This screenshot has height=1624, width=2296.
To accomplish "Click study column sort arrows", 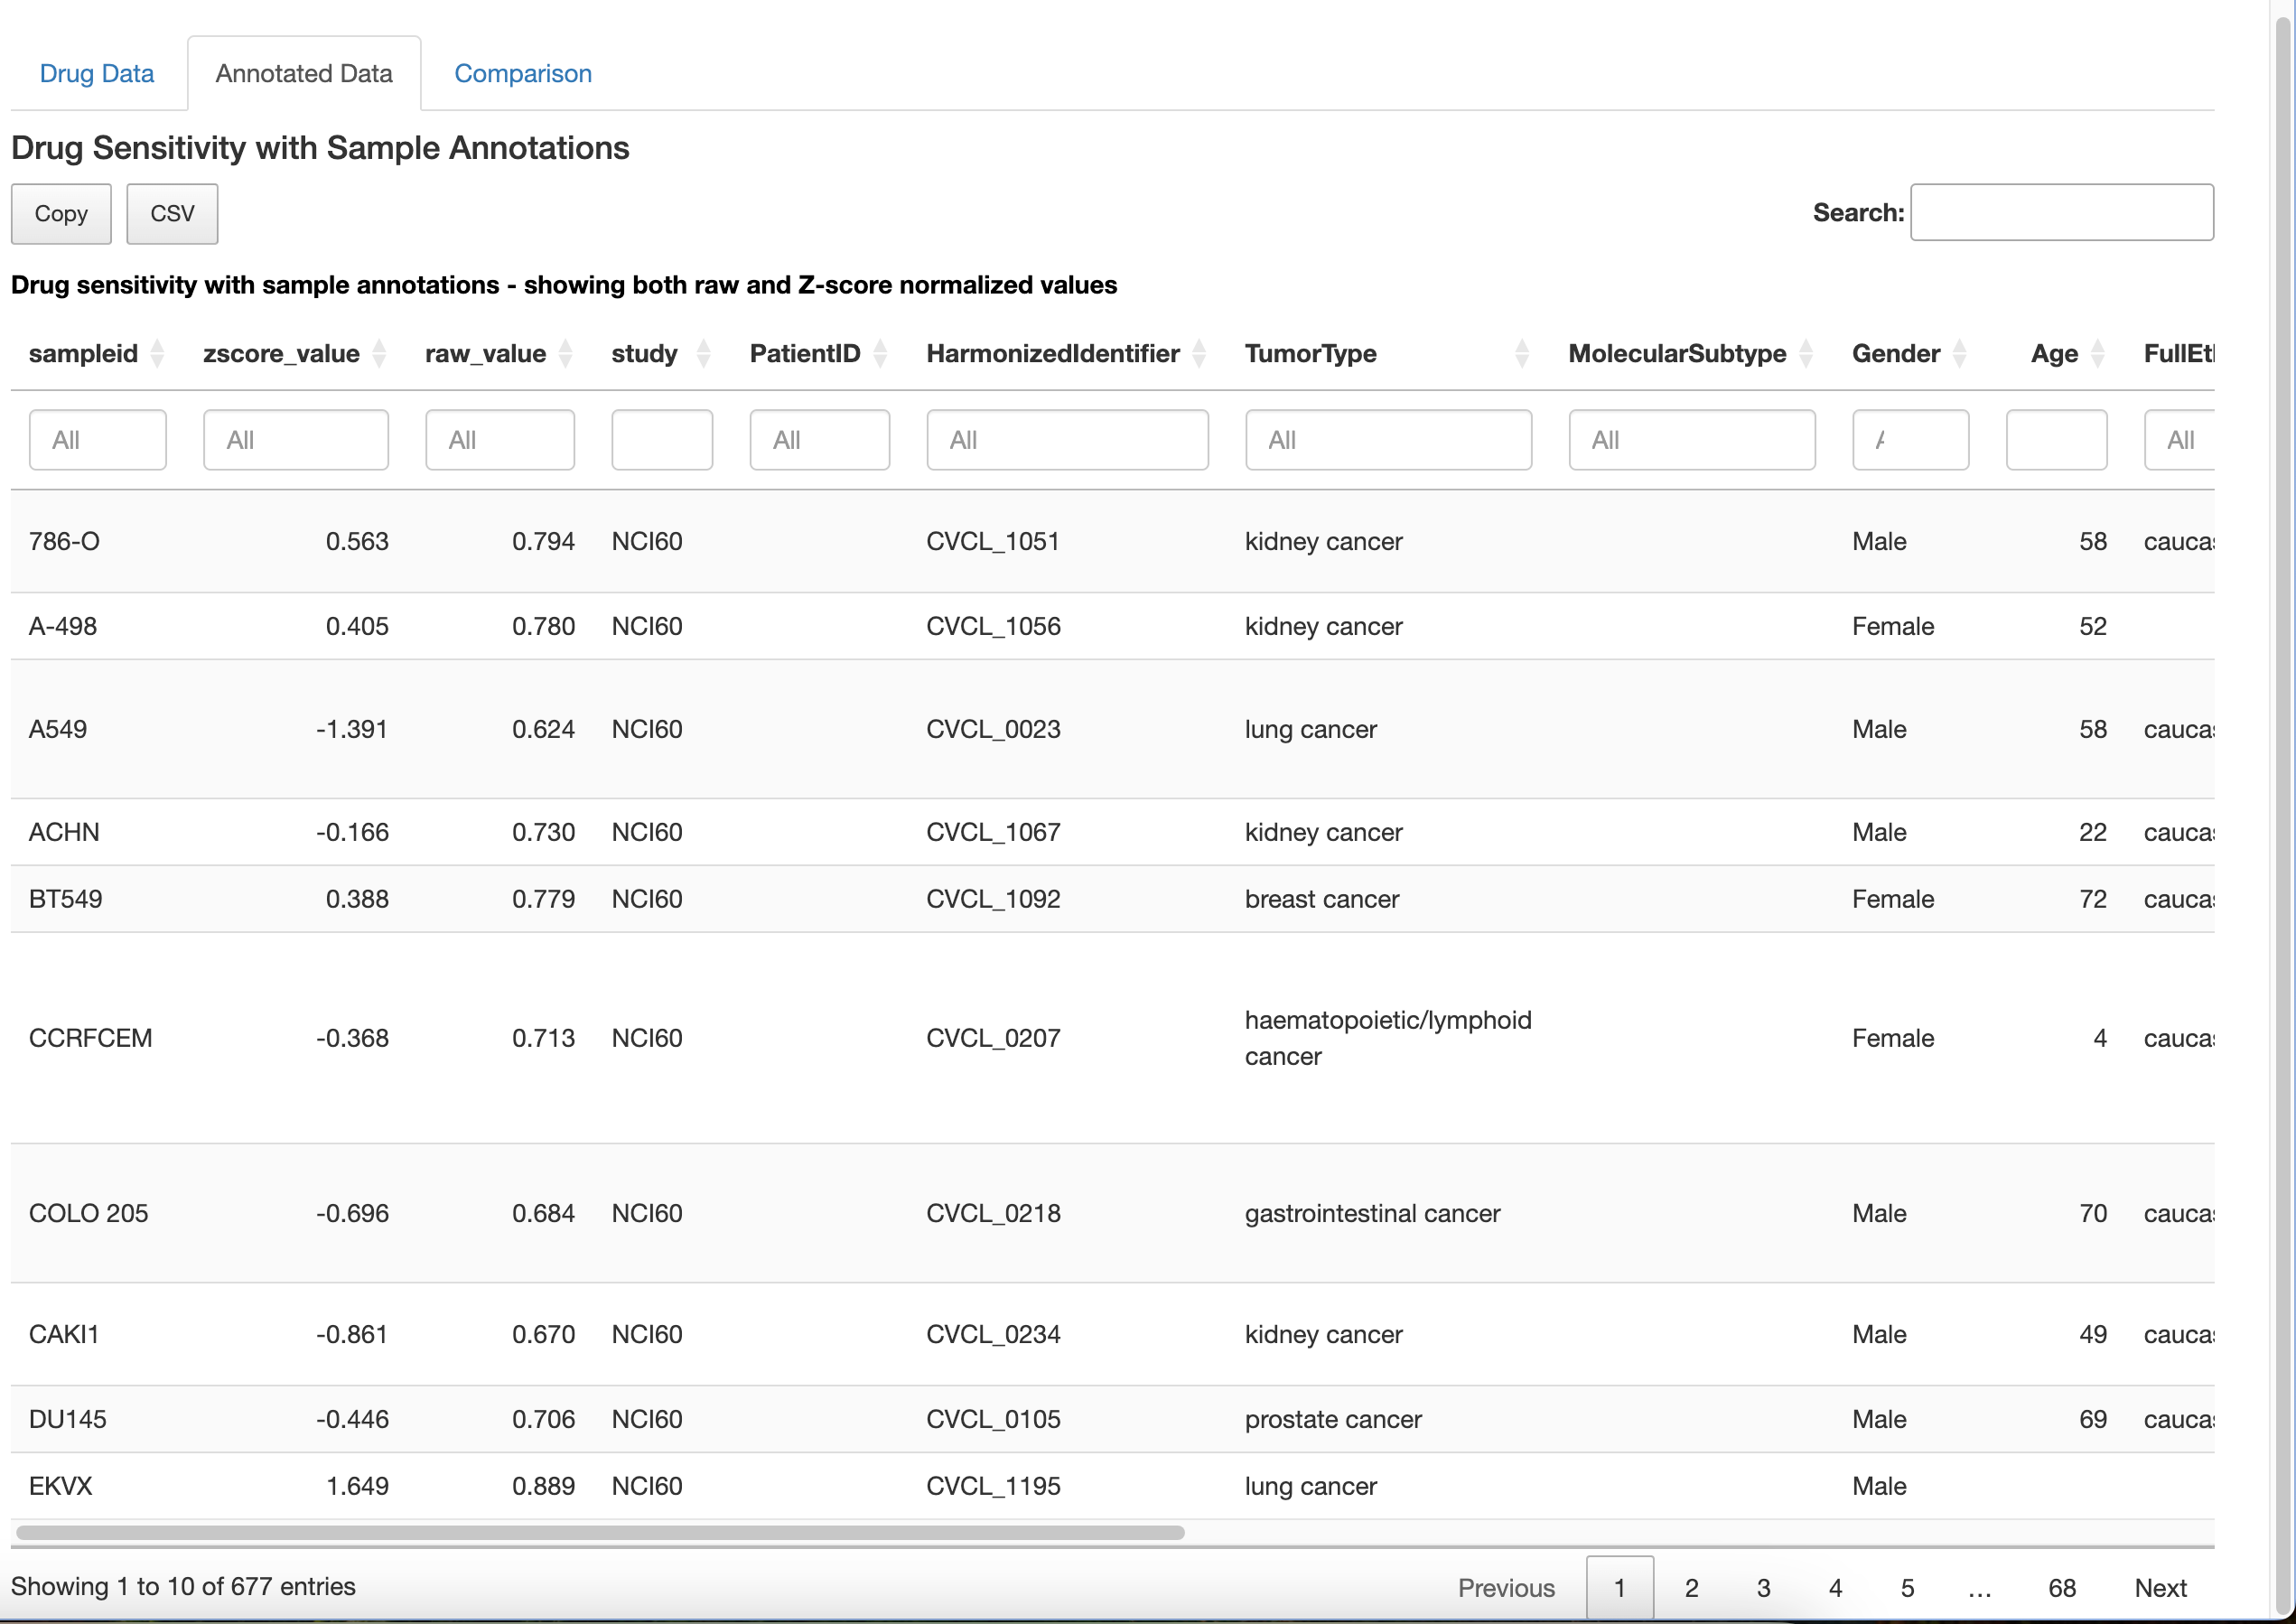I will point(703,353).
